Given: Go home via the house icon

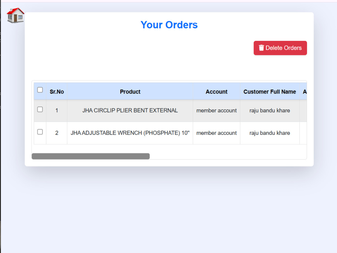Looking at the screenshot, I should coord(16,15).
